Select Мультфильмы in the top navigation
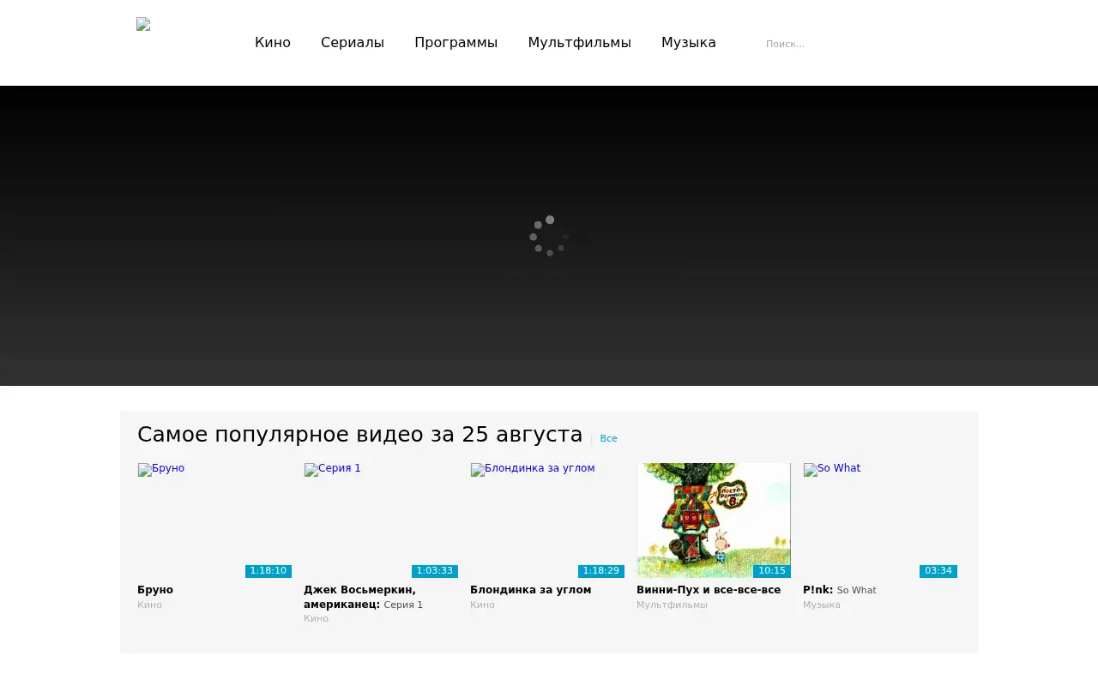This screenshot has width=1098, height=686. pyautogui.click(x=579, y=43)
